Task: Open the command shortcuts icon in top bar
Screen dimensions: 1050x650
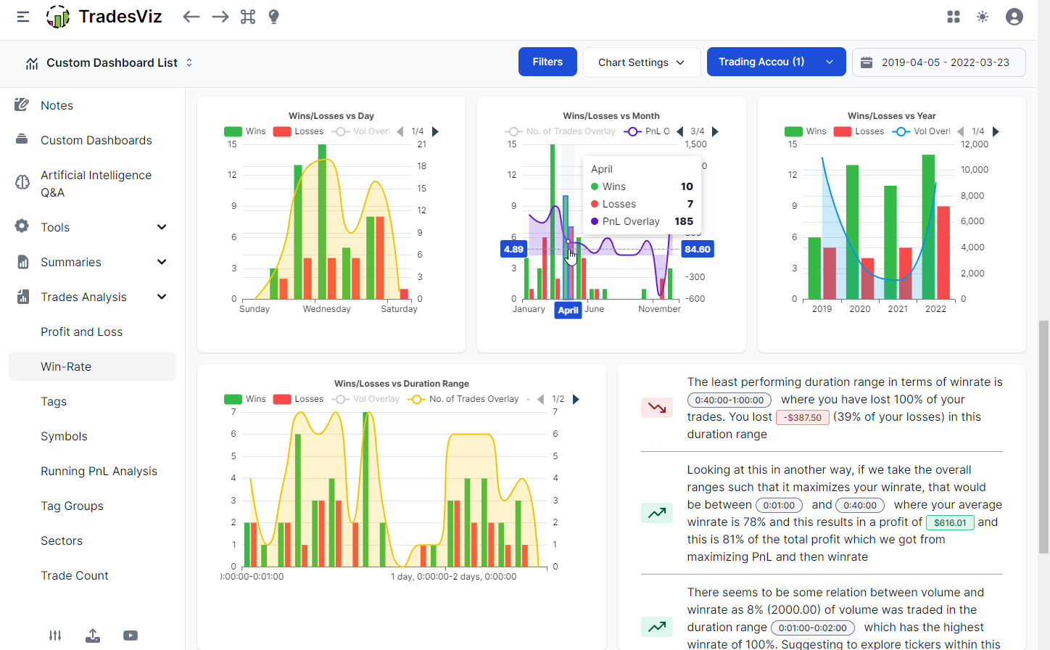Action: pyautogui.click(x=247, y=16)
